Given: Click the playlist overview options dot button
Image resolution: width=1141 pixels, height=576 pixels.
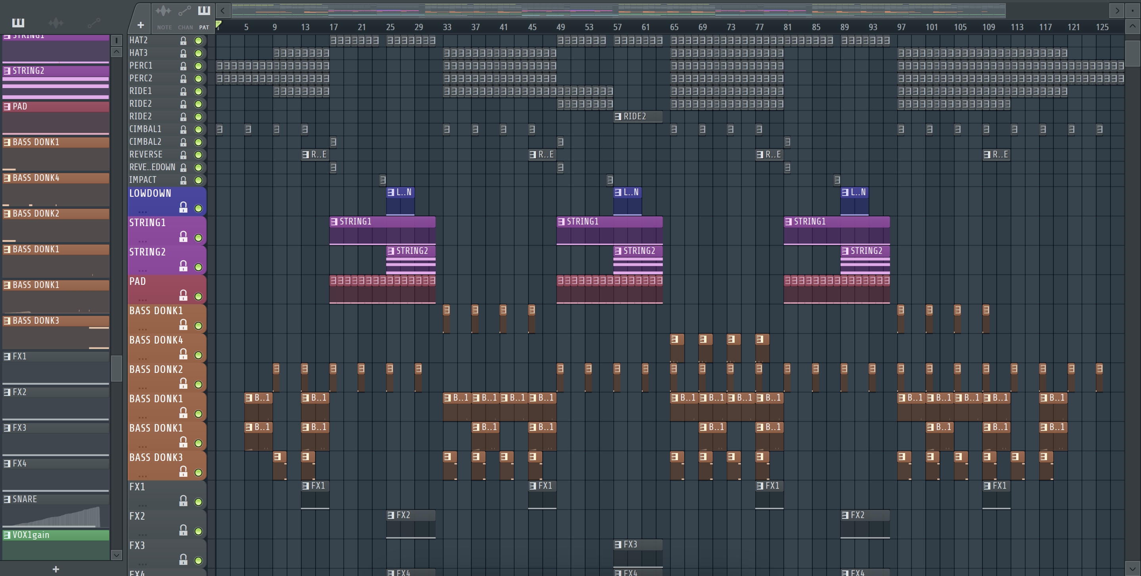Looking at the screenshot, I should coord(1133,10).
